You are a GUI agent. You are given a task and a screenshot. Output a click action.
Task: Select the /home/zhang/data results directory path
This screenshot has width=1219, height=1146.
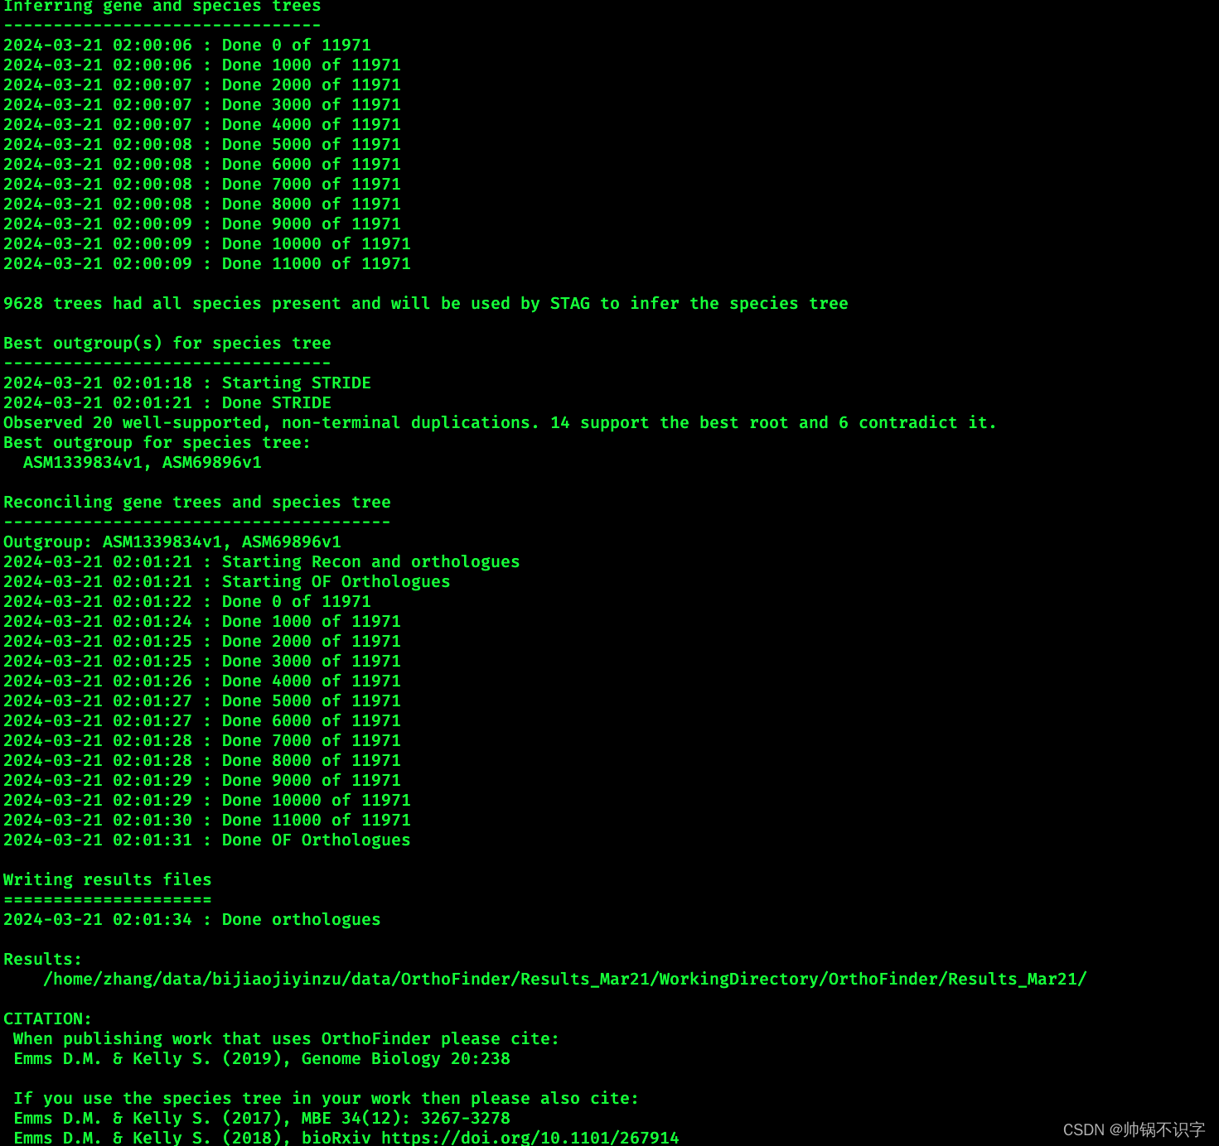coord(565,980)
